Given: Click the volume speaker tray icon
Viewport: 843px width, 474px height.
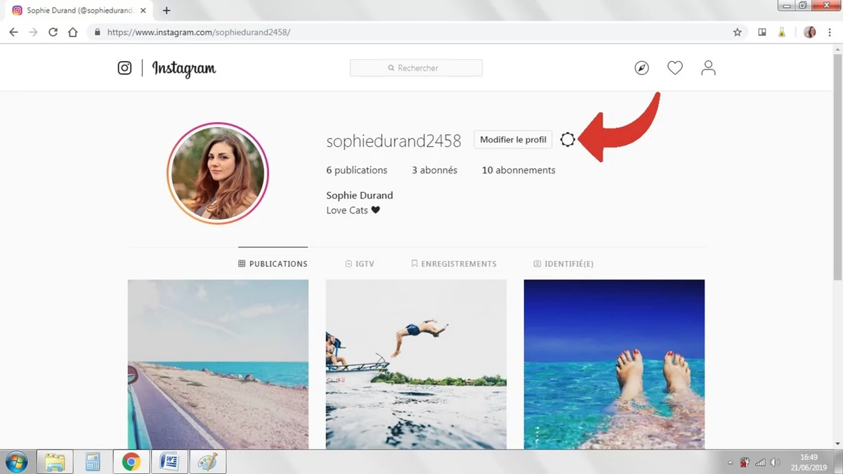Looking at the screenshot, I should (775, 463).
